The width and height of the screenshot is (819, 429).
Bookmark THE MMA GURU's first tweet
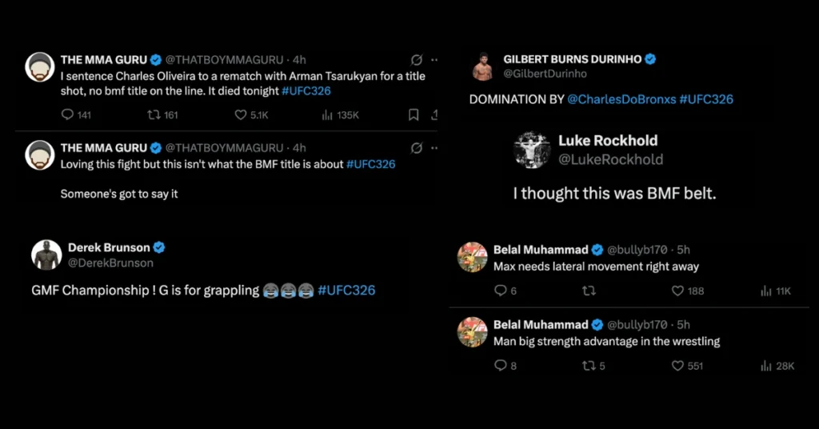[x=413, y=115]
